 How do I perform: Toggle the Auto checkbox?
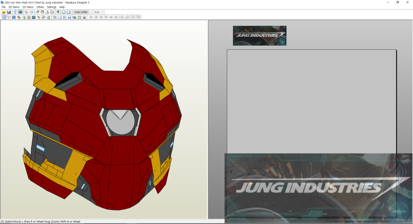click(x=95, y=12)
